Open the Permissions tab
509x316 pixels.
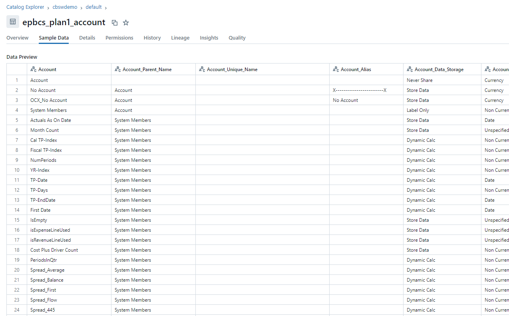point(119,38)
